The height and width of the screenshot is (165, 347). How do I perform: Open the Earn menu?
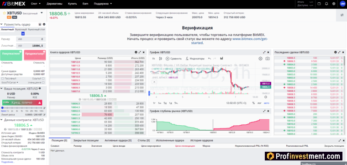[85, 4]
